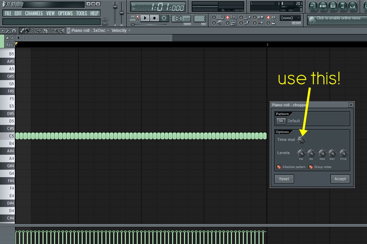
Task: Select the Slice tool
Action: click(45, 30)
